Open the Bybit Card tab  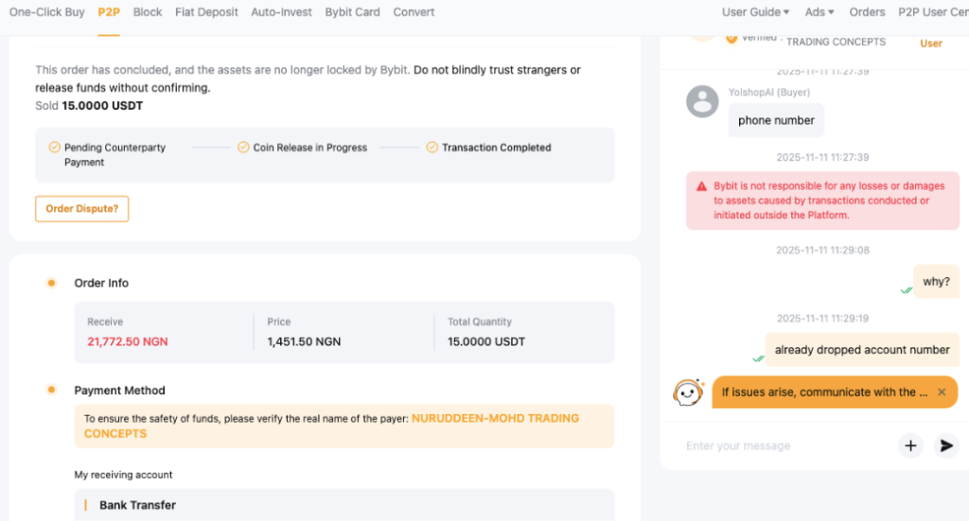pyautogui.click(x=352, y=12)
